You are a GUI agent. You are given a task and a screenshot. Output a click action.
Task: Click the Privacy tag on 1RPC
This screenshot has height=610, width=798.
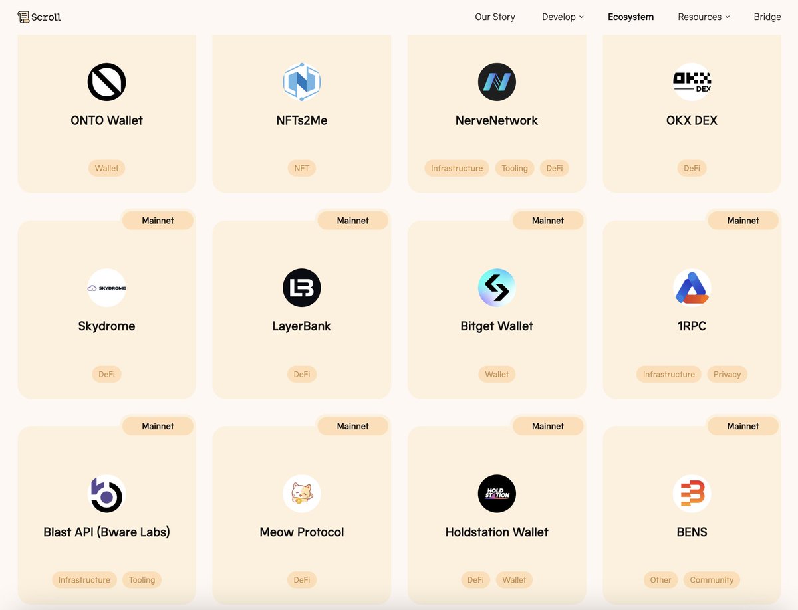click(x=727, y=374)
